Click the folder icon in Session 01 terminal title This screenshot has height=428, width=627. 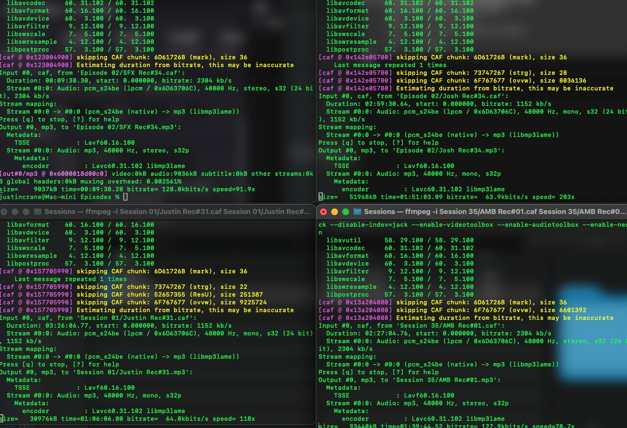click(x=38, y=211)
